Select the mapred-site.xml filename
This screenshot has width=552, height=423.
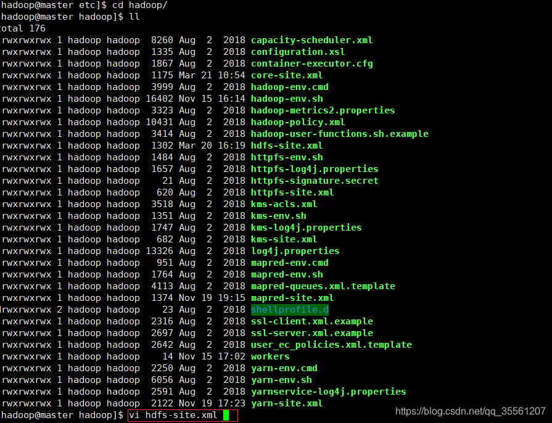click(x=292, y=298)
